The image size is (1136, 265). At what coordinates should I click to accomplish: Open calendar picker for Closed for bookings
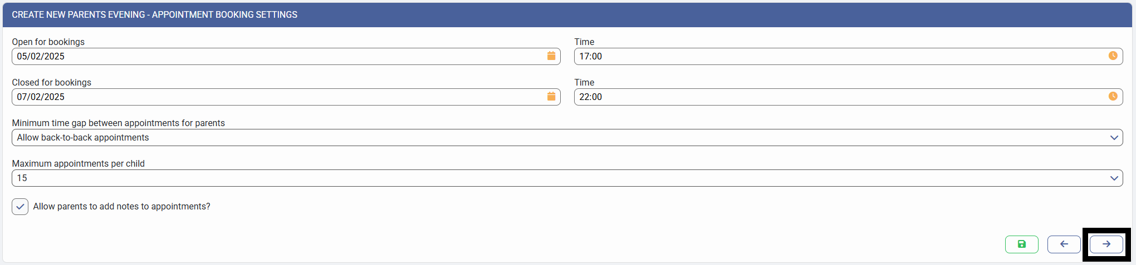551,97
